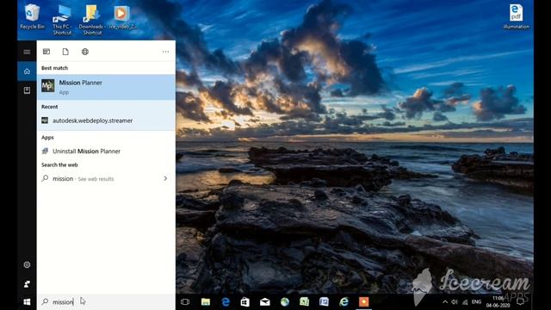Open Icecream Screen Recorder on taskbar
This screenshot has width=551, height=310.
pos(363,302)
